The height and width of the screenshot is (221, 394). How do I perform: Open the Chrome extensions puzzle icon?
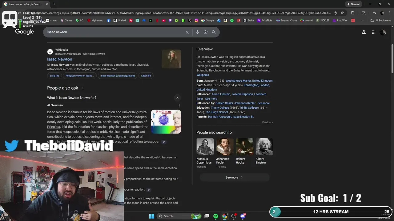coord(353,13)
